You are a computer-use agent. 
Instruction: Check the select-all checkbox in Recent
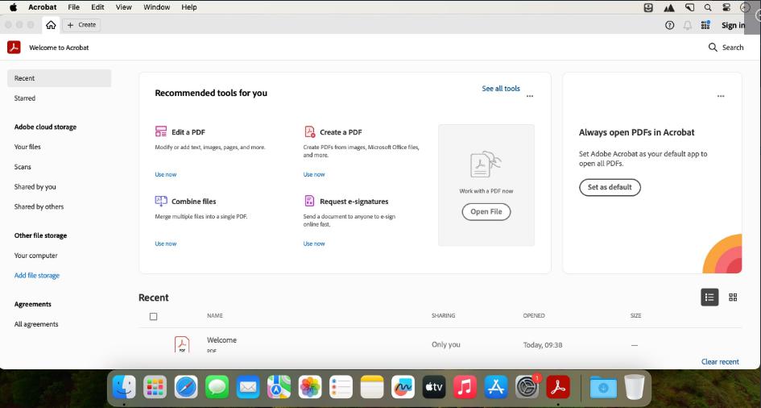[x=153, y=317]
